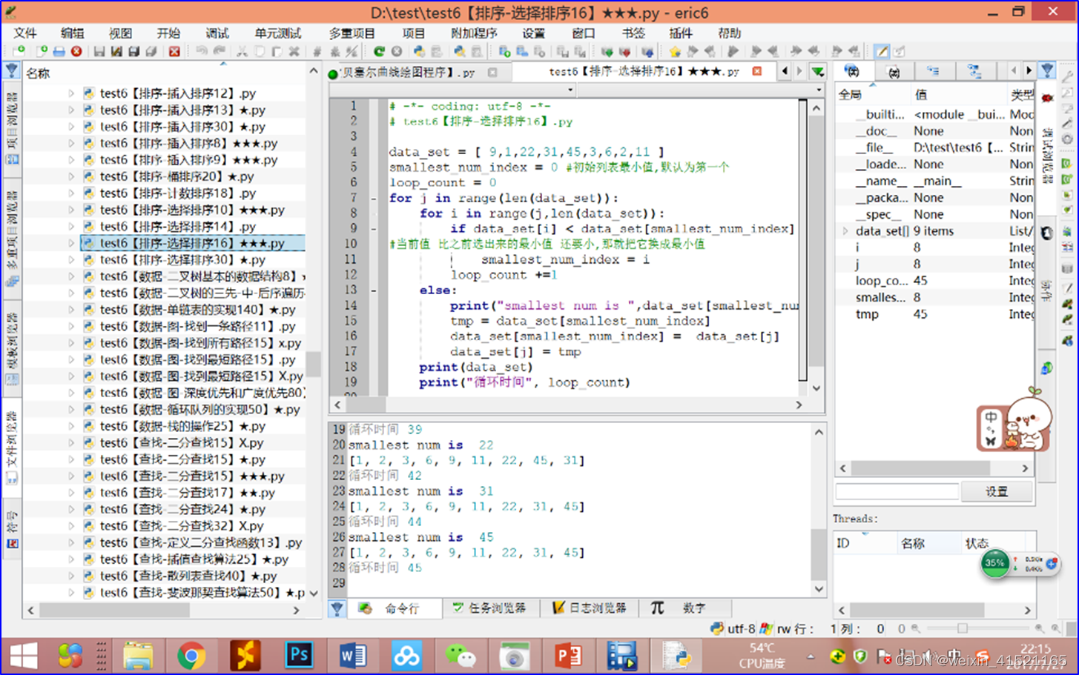Toggle the right sidebar filter funnel button
The width and height of the screenshot is (1079, 675).
coord(1046,70)
